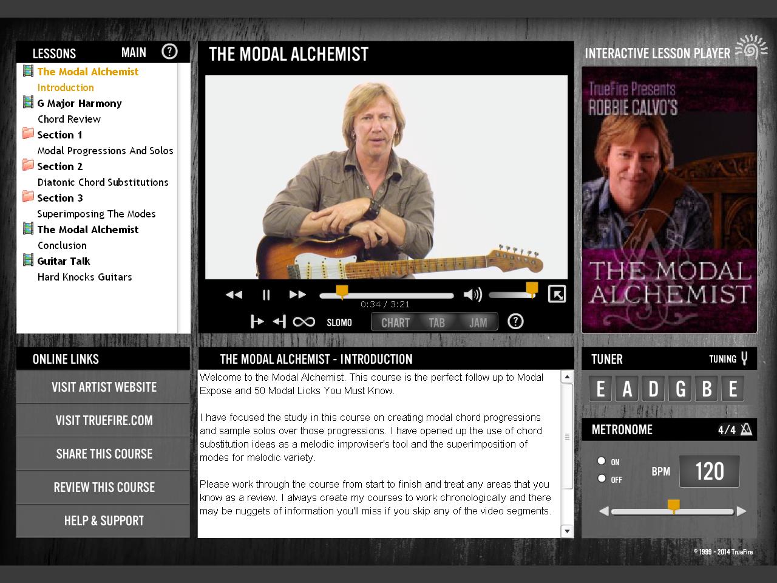Click description scroll up arrow

pyautogui.click(x=567, y=377)
